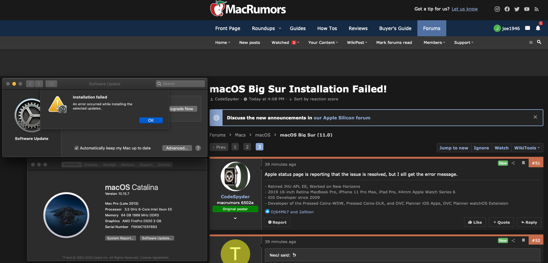
Task: Report post #51
Action: pos(277,222)
